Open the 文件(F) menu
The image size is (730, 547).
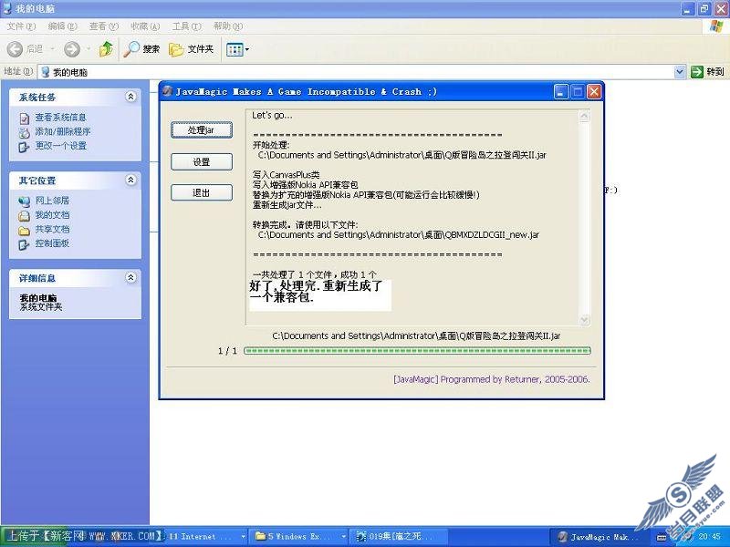click(21, 26)
